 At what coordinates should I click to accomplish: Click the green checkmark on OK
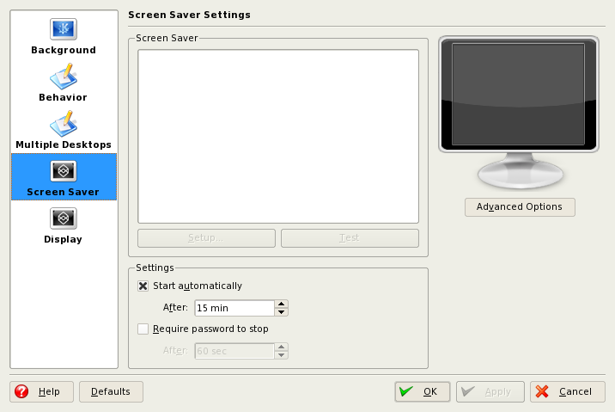(x=406, y=391)
